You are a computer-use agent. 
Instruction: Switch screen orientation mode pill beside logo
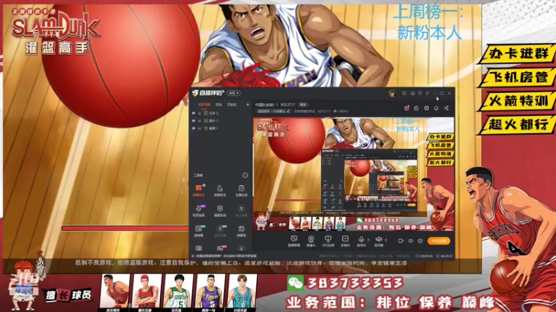pyautogui.click(x=234, y=93)
